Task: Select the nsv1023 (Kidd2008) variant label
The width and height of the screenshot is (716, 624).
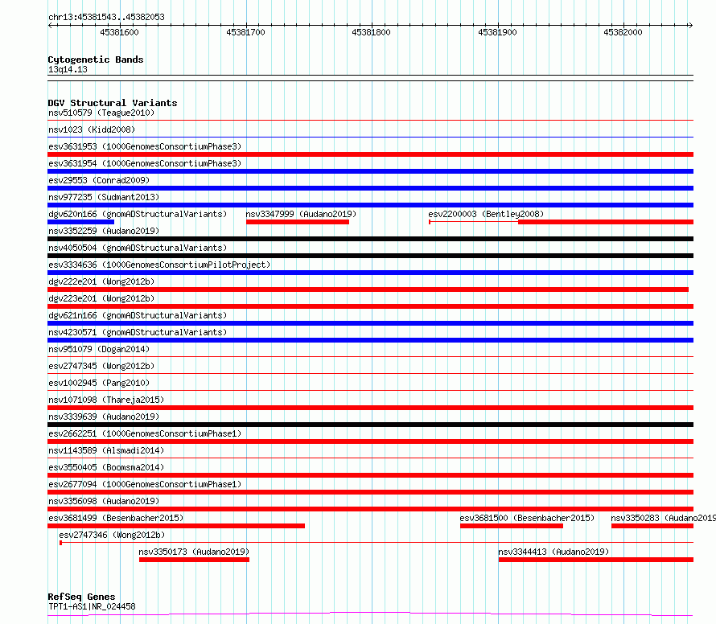Action: coord(92,129)
